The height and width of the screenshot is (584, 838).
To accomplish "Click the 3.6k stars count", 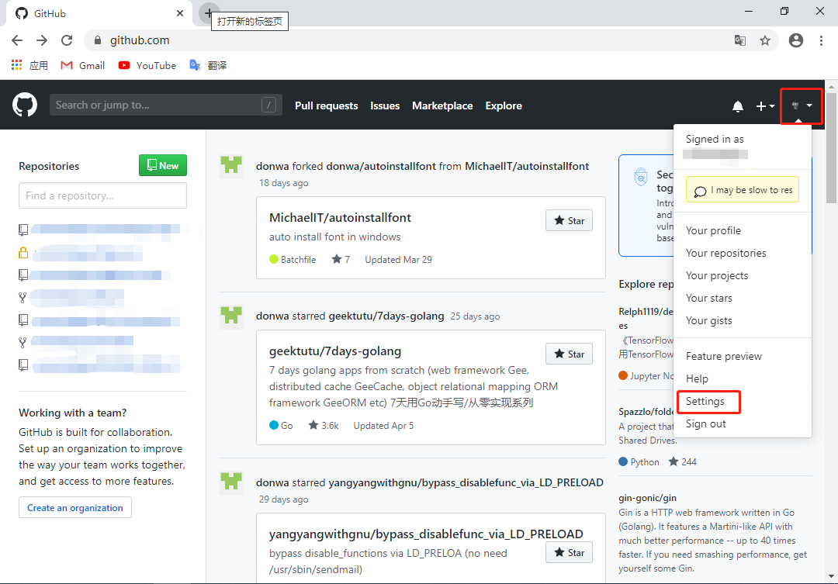I will pyautogui.click(x=324, y=425).
